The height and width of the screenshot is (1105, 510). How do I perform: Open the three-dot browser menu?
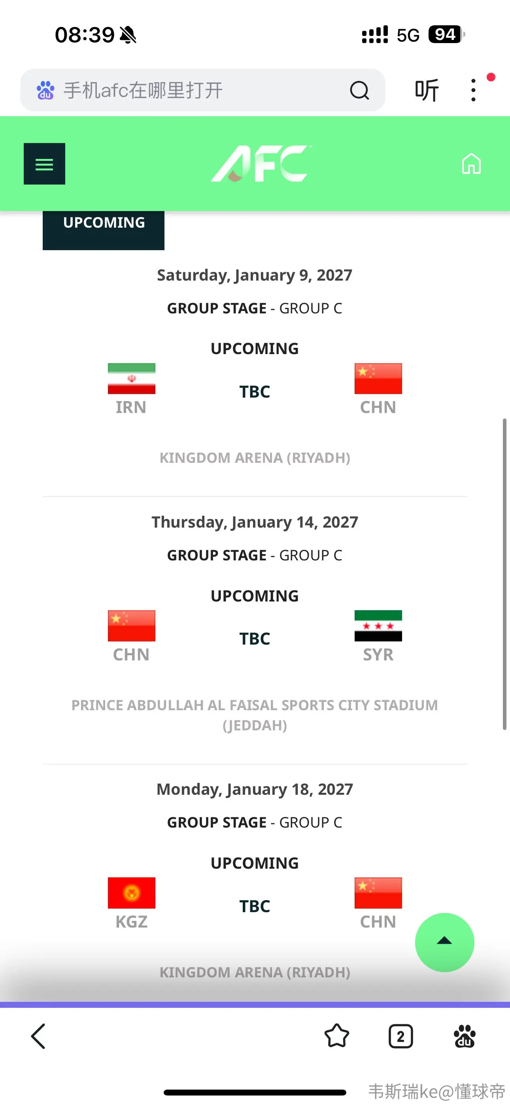pos(473,90)
